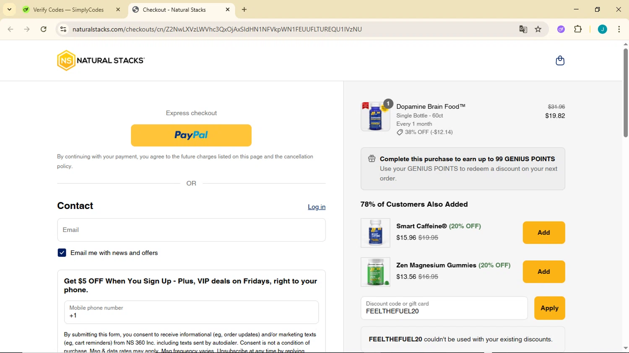629x353 pixels.
Task: Click the Single Bottle - 60ct variant text
Action: tap(419, 116)
